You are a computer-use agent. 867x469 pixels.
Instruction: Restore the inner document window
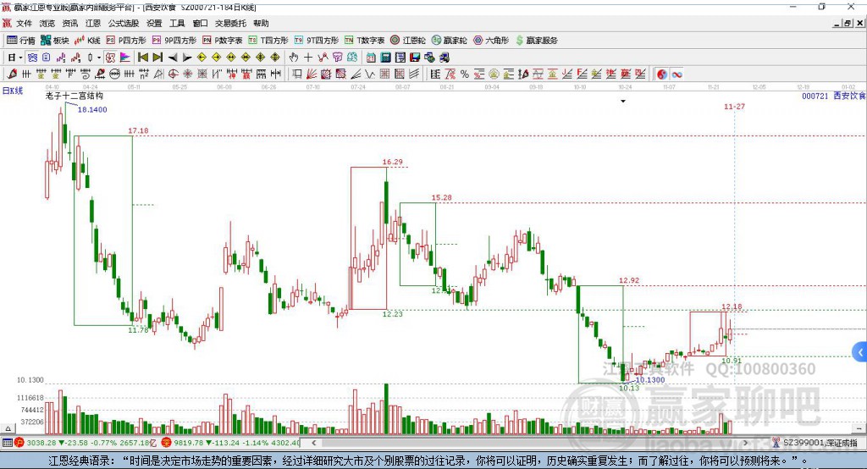click(x=848, y=23)
